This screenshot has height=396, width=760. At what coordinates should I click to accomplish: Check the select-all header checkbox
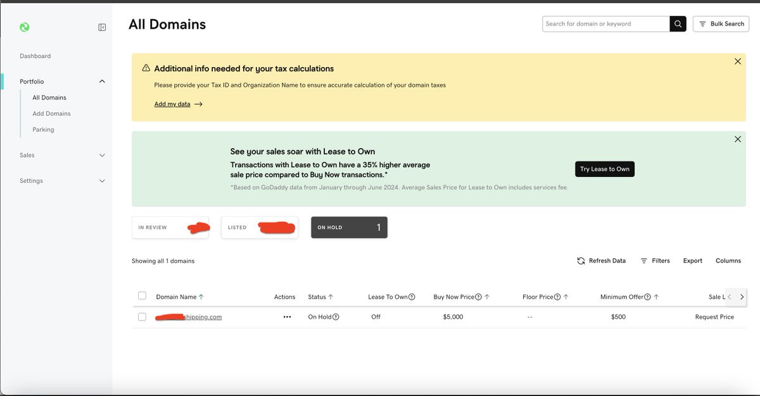click(x=142, y=295)
